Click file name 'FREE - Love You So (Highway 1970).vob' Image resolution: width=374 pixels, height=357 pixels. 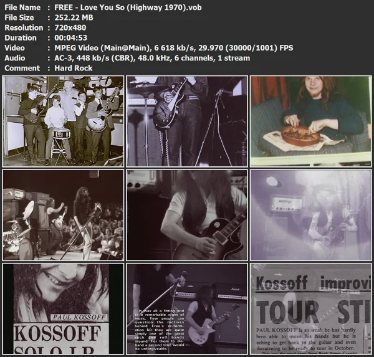(x=128, y=7)
